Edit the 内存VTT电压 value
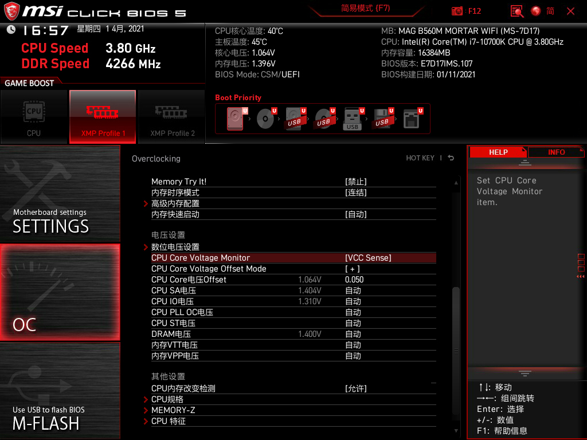This screenshot has width=587, height=440. coord(353,344)
